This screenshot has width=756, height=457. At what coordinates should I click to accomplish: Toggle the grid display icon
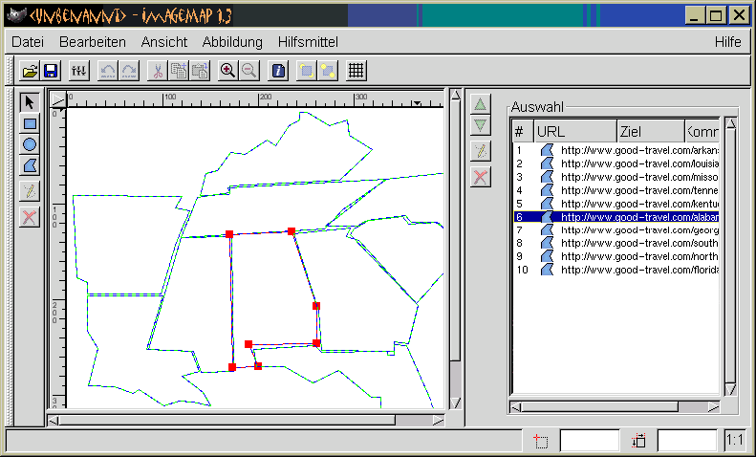coord(356,71)
